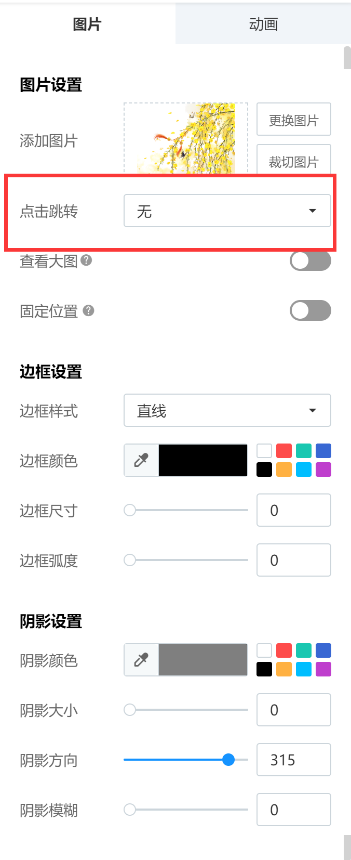The height and width of the screenshot is (860, 351).
Task: Click the 裁切图片 button
Action: tap(294, 160)
